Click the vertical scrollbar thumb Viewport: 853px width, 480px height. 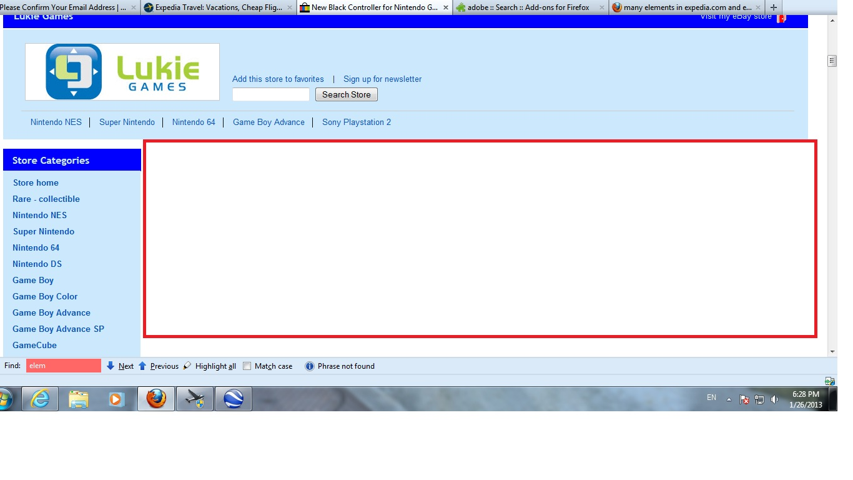coord(832,61)
